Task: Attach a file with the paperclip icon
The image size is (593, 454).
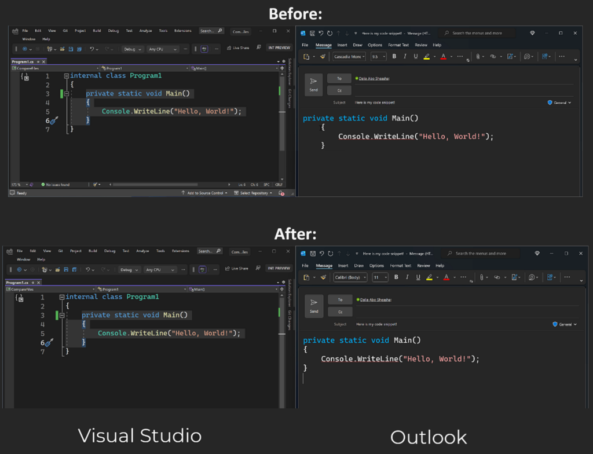Action: click(477, 56)
